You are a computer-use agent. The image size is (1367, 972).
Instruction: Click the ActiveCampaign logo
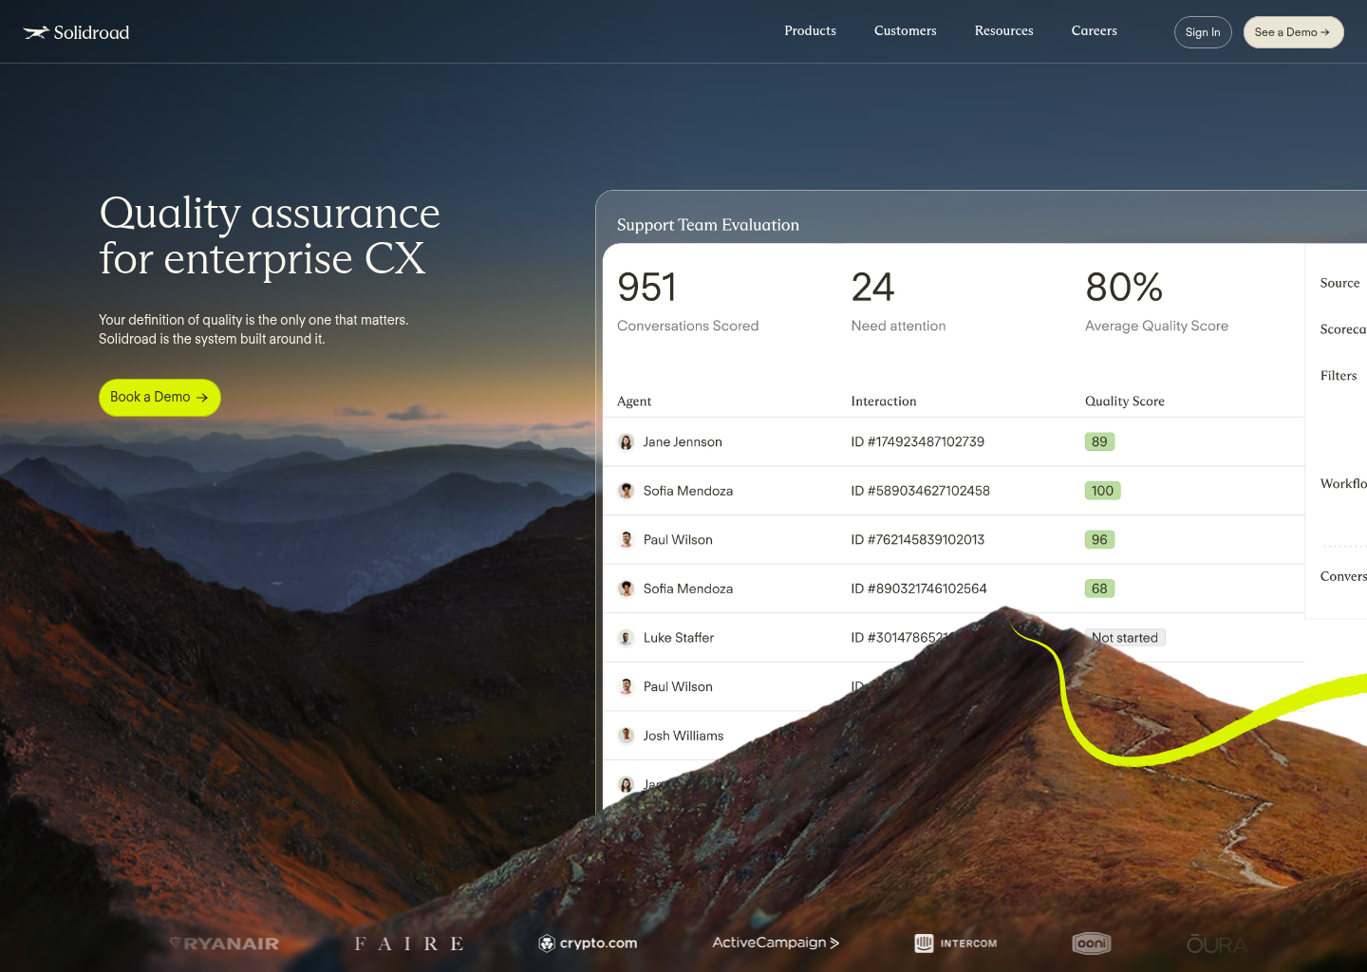pos(776,943)
